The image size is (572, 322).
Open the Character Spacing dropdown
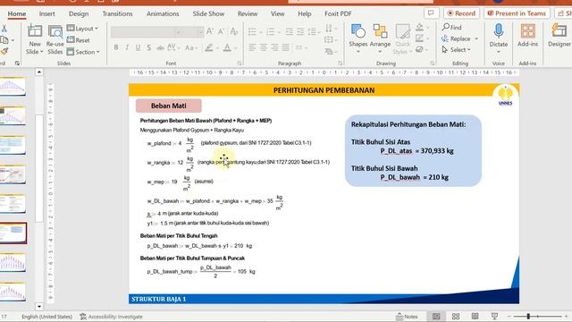point(173,47)
